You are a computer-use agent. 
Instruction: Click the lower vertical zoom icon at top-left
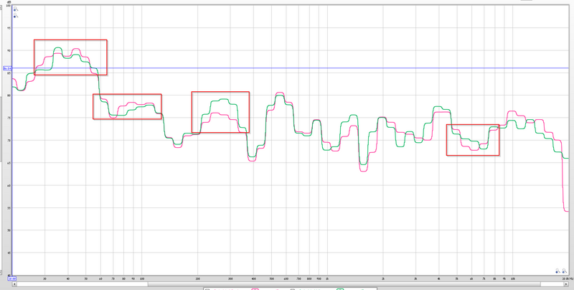[15, 16]
